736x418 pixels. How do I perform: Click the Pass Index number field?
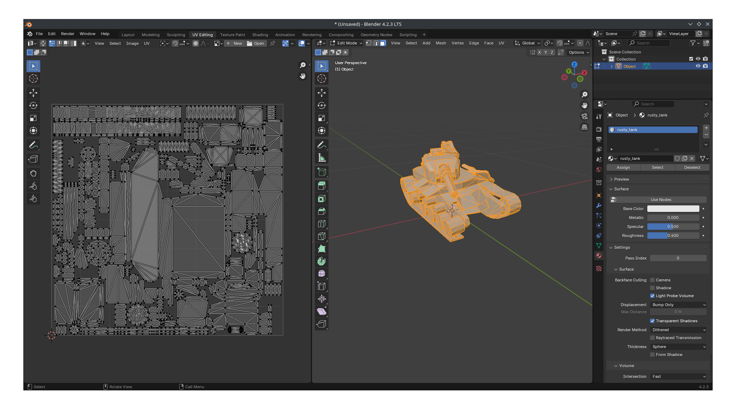pos(678,258)
